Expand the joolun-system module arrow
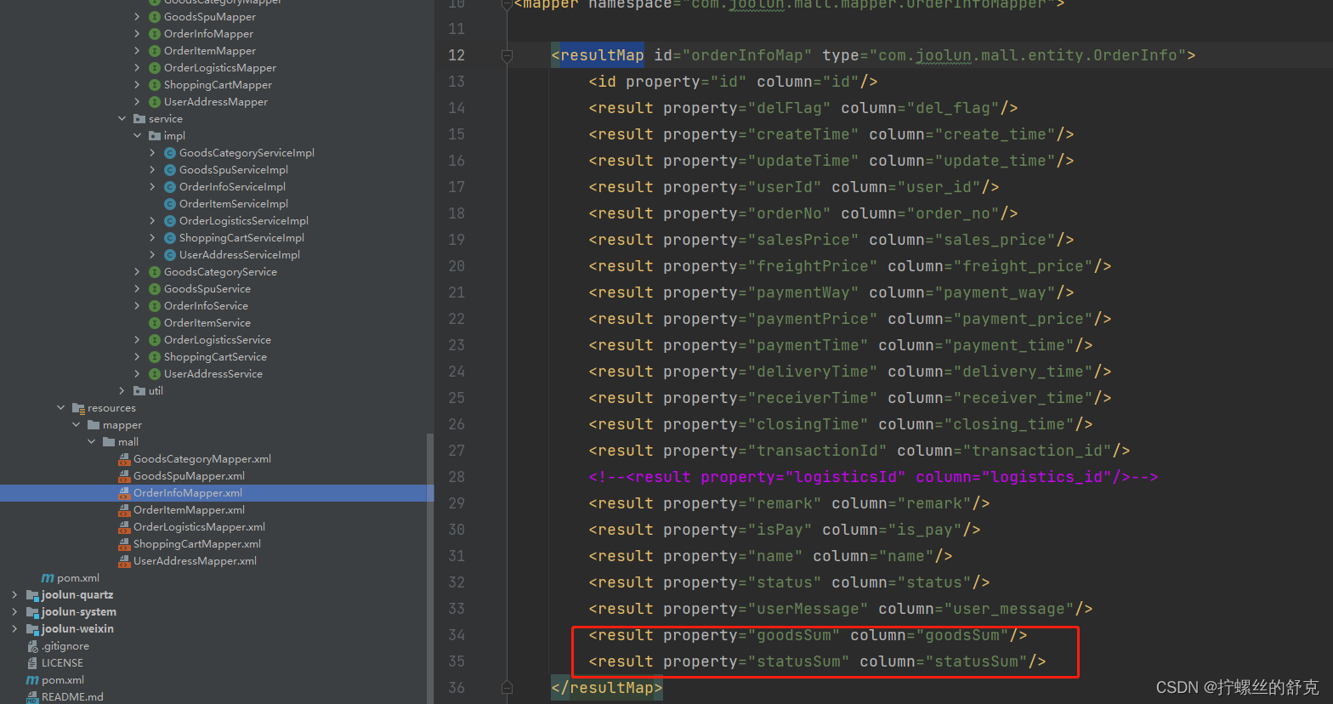 14,612
